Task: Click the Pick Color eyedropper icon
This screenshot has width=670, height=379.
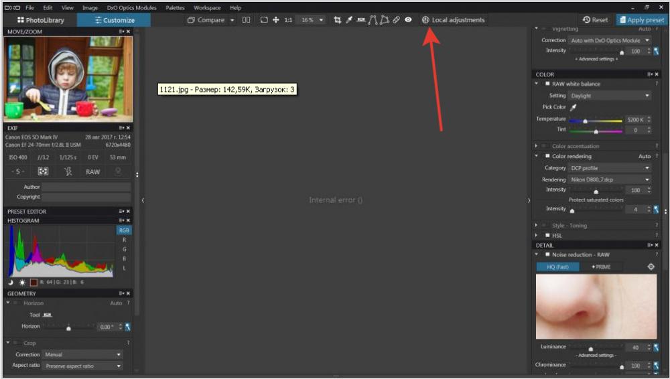Action: 574,107
